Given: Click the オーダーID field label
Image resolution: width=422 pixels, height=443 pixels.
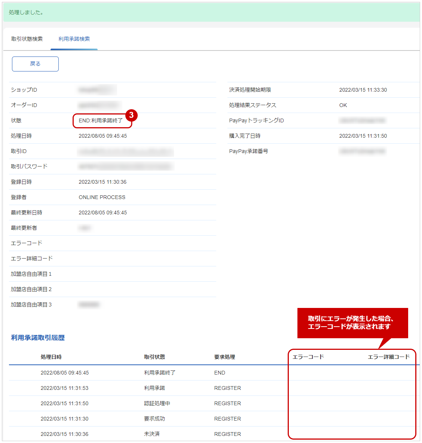Looking at the screenshot, I should [x=24, y=105].
